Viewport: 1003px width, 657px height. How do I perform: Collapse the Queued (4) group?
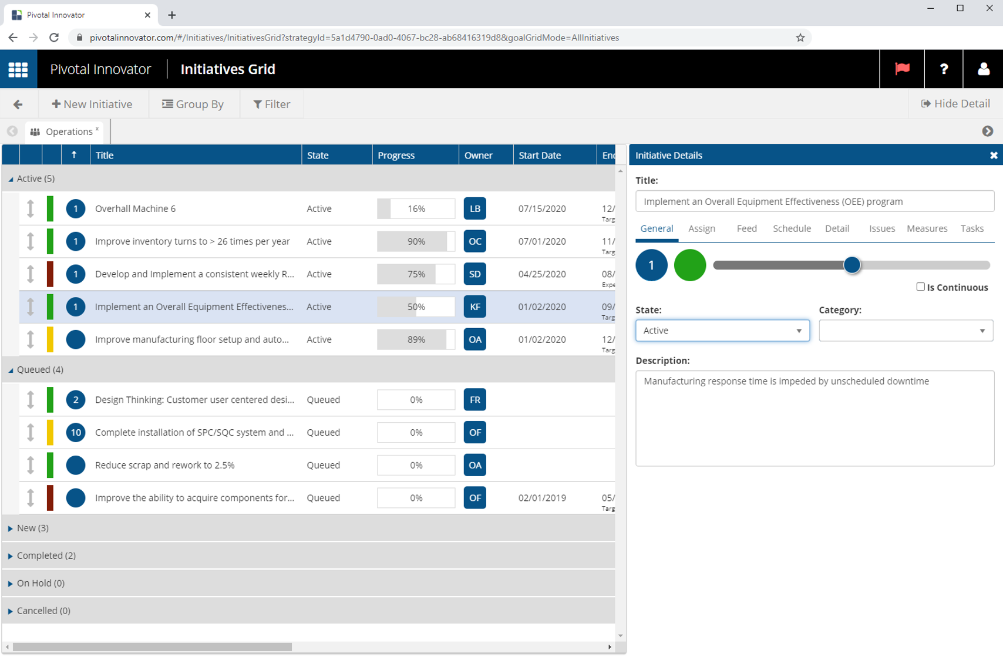(11, 370)
